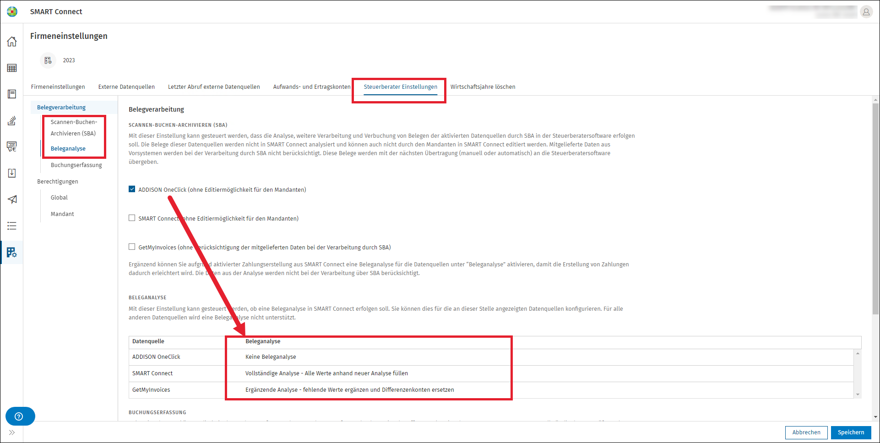Open the download document icon in sidebar
This screenshot has width=880, height=443.
[12, 173]
